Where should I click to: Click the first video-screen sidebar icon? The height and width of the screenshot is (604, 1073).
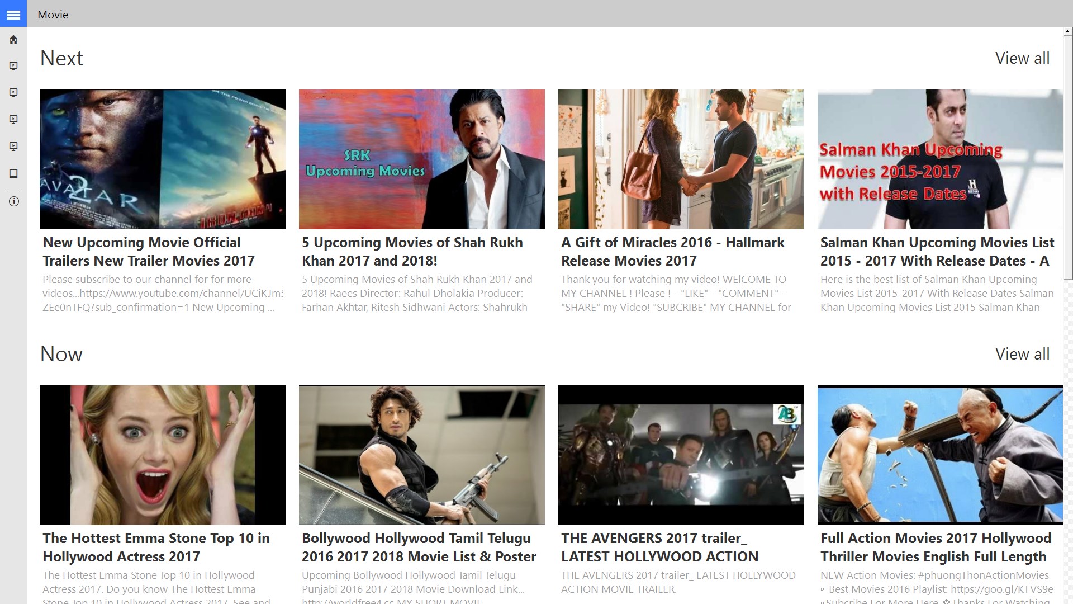pos(13,66)
